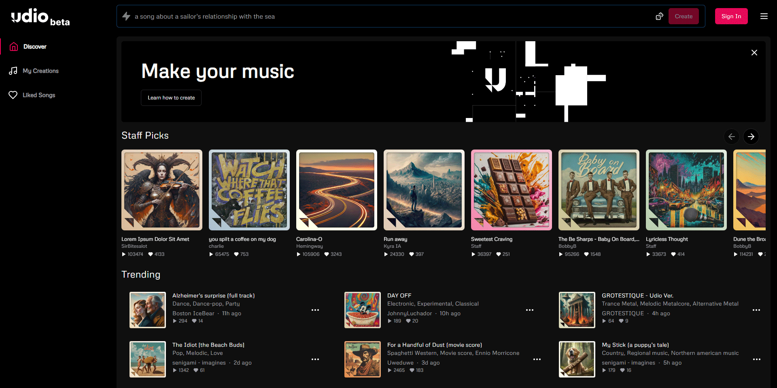Open more options for DAY OFF track

coord(530,310)
